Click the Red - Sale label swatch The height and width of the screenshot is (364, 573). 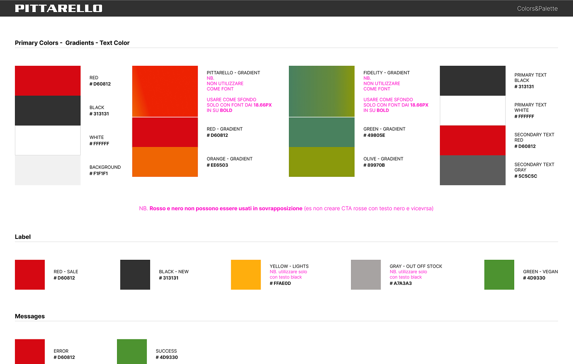coord(30,275)
